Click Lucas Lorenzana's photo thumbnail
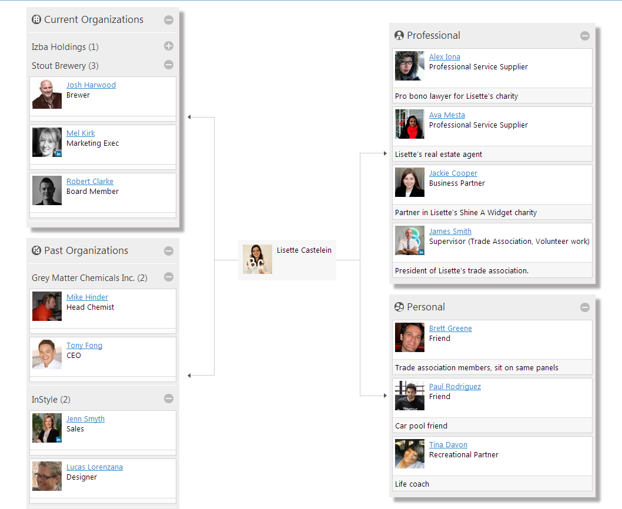 point(47,476)
